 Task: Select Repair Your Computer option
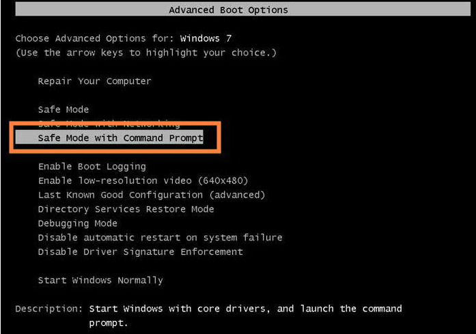[x=94, y=81]
